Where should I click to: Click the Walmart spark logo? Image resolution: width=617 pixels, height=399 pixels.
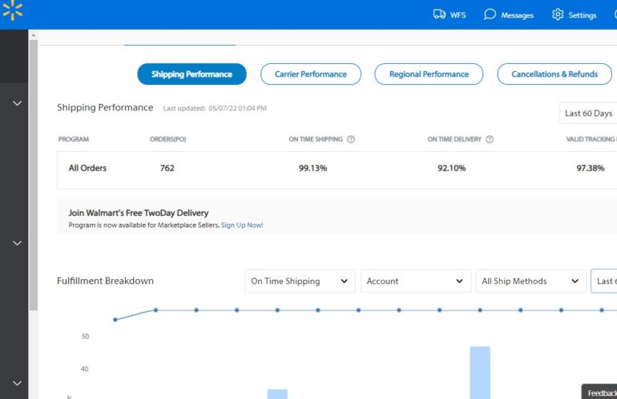(12, 11)
